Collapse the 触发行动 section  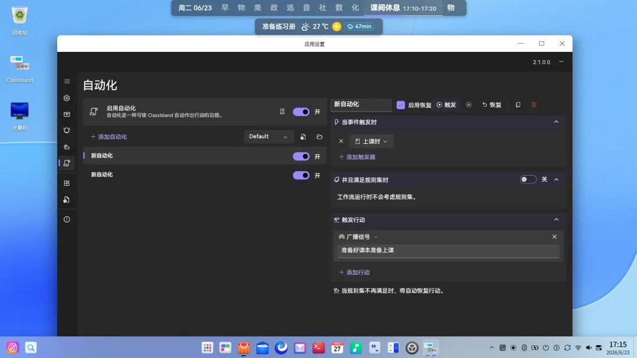click(x=557, y=220)
